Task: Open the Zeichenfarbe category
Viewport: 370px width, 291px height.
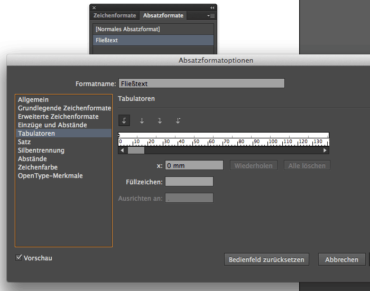Action: (63, 167)
